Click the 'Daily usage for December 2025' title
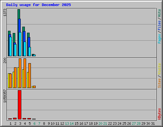The width and height of the screenshot is (163, 127). pyautogui.click(x=39, y=5)
